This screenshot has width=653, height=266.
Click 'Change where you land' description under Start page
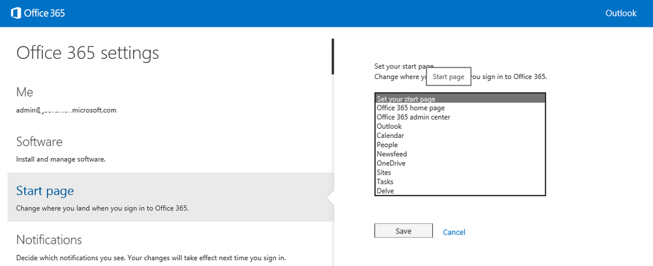coord(103,207)
